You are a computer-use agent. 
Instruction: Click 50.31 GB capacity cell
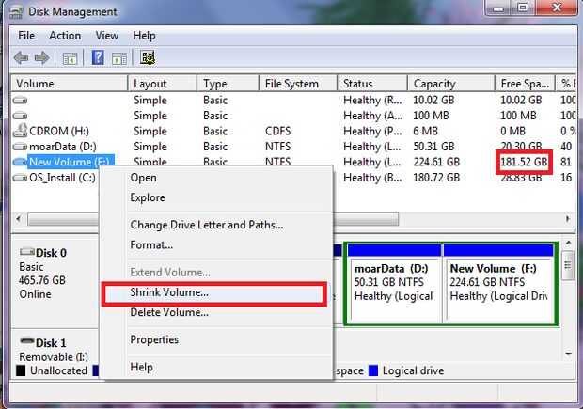coord(433,147)
